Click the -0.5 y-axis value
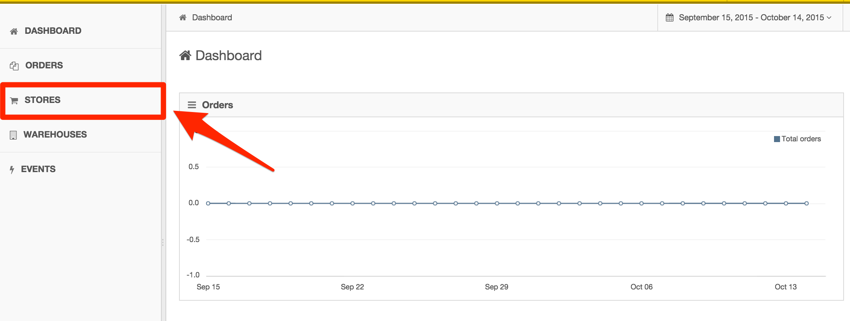 [x=193, y=239]
